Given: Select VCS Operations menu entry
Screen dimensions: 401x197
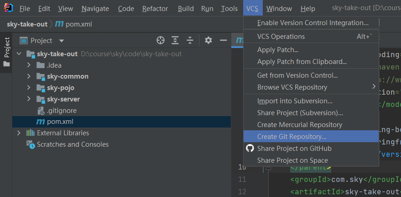Looking at the screenshot, I should tap(311, 37).
